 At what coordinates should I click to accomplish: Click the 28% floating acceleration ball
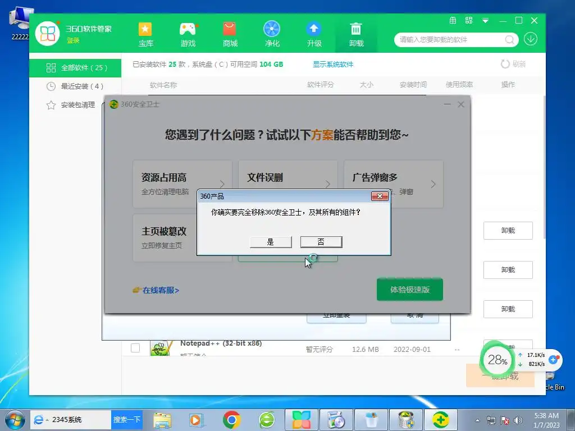498,360
